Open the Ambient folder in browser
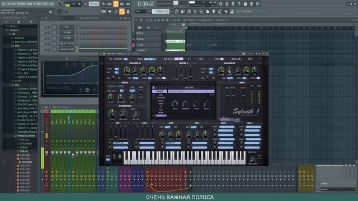The width and height of the screenshot is (358, 201). point(20,38)
